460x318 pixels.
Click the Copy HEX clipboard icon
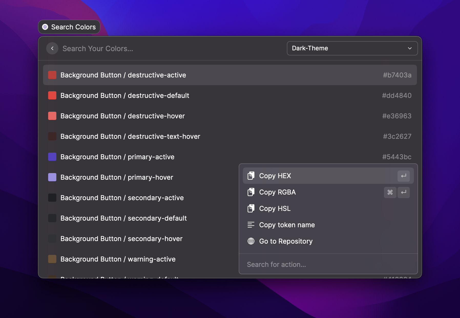[251, 176]
